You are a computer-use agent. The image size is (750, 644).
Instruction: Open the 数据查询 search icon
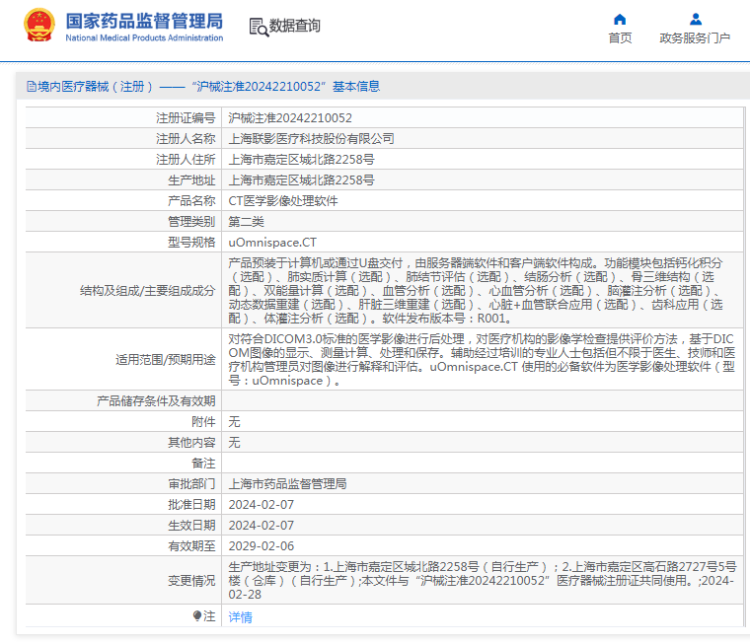coord(259,27)
